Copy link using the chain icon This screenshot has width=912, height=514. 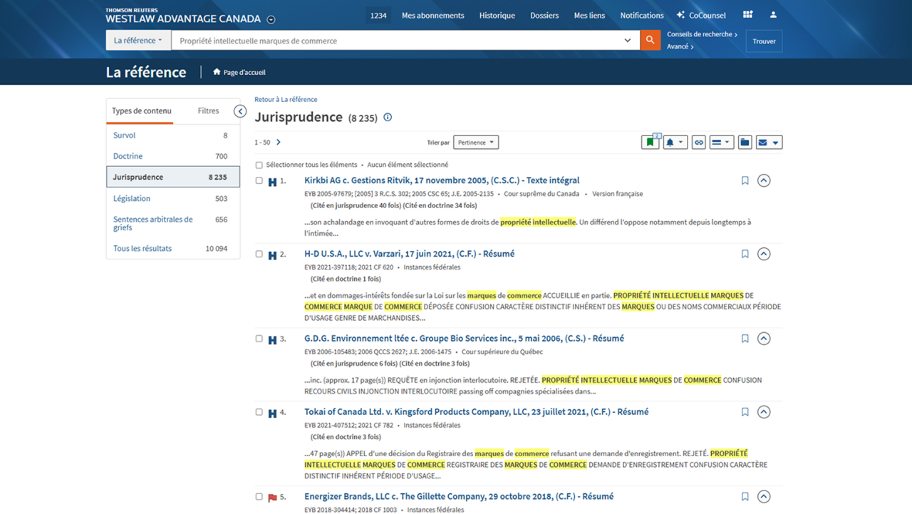point(698,143)
